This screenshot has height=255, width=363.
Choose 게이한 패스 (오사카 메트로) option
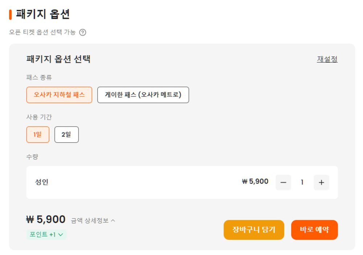143,95
